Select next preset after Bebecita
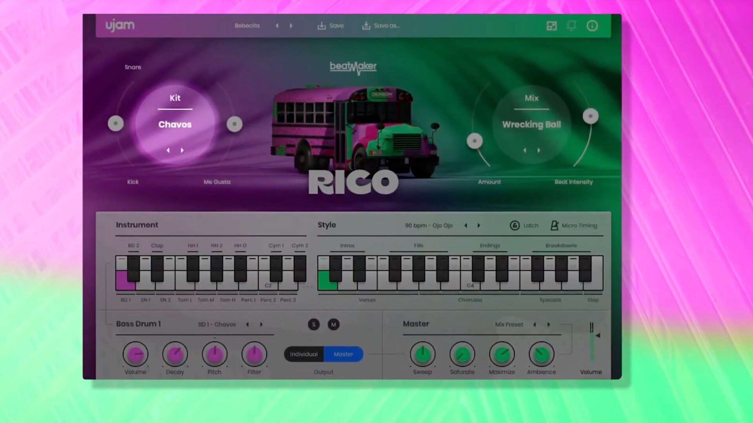 click(x=291, y=26)
